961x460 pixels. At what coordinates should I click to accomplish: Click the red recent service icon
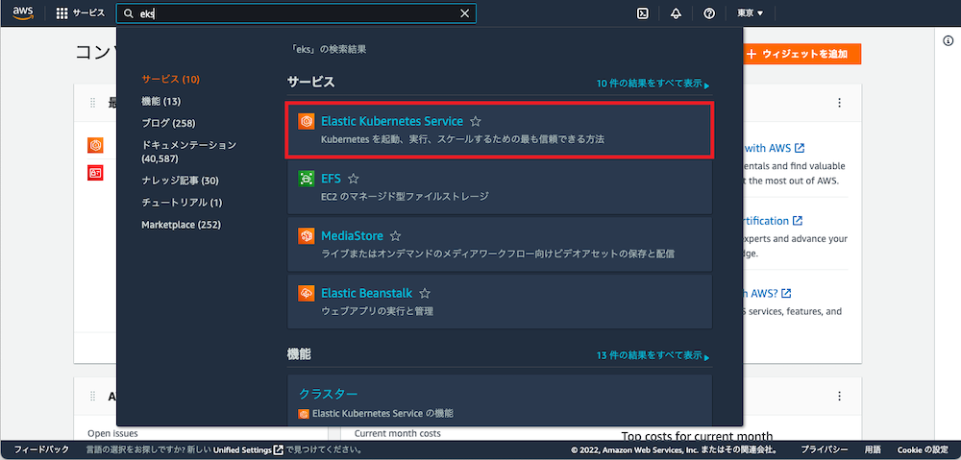click(x=95, y=174)
